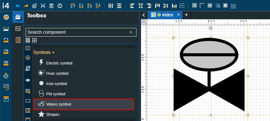Distribute selected items horizontally
This screenshot has width=270, height=121.
111,6
